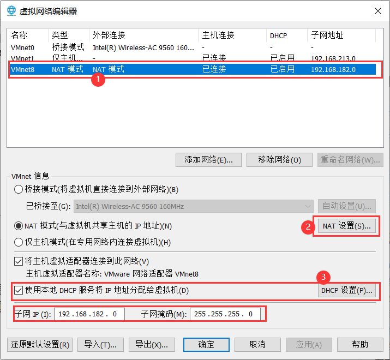Image resolution: width=390 pixels, height=360 pixels.
Task: Click the 桥接模式 type cell of VMnet0
Action: pyautogui.click(x=68, y=47)
